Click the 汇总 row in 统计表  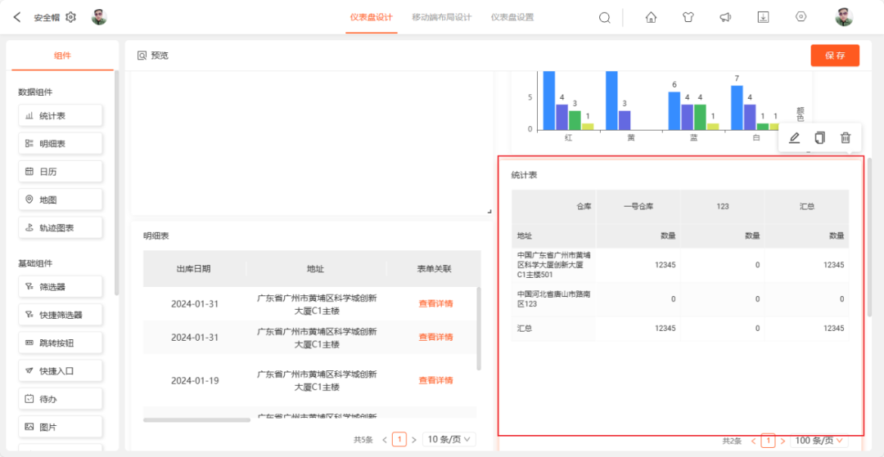[x=680, y=328]
